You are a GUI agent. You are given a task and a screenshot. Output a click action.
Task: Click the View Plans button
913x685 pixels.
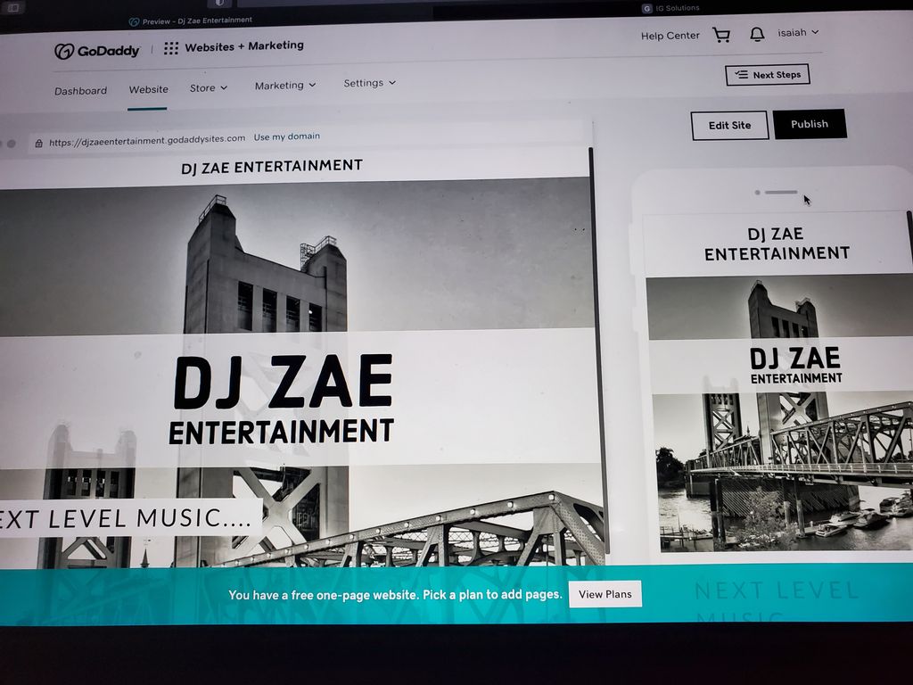coord(605,594)
